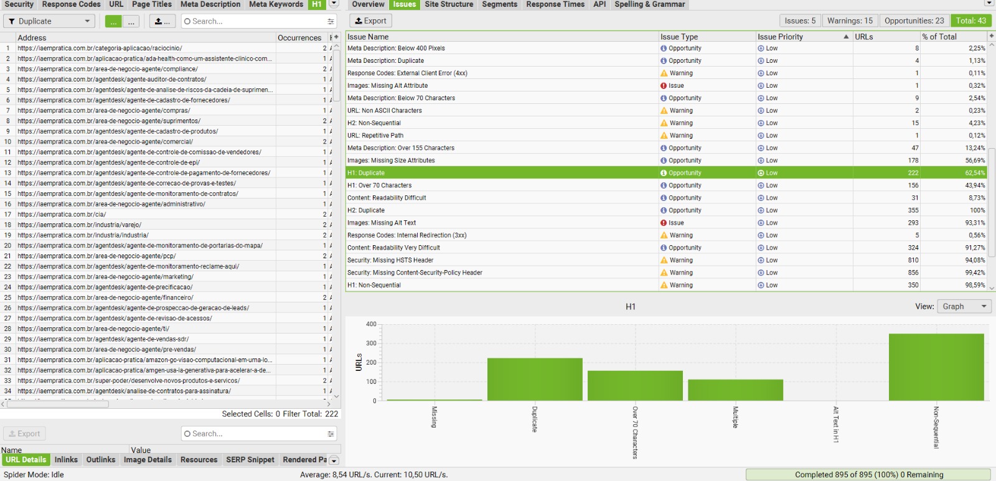
Task: Click the upload export icon beside the search box
Action: [162, 21]
